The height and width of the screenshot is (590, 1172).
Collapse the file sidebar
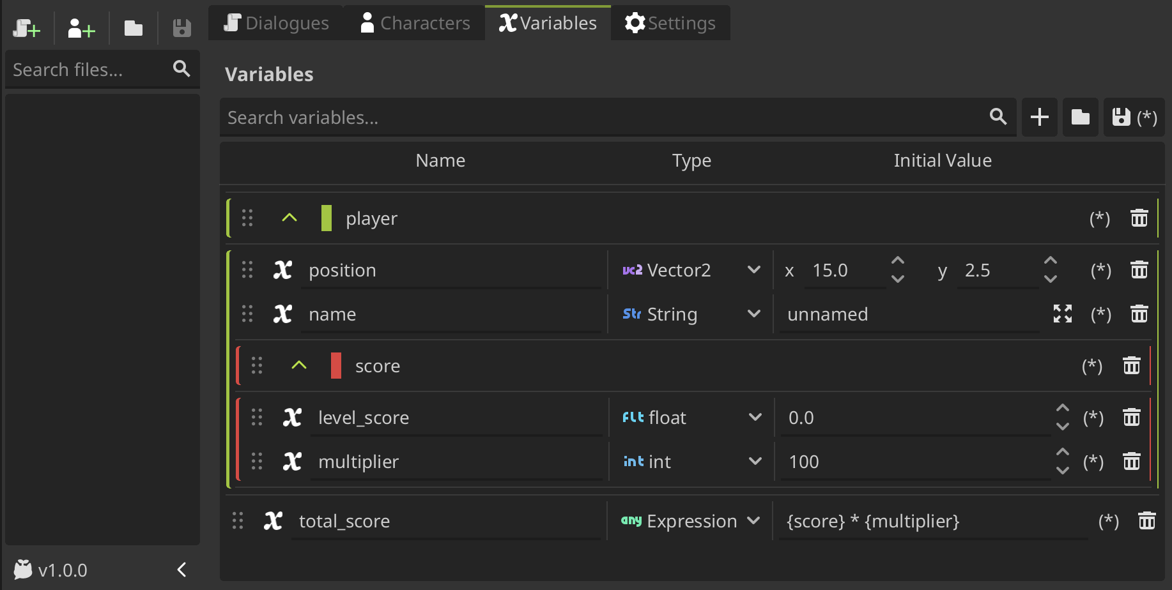pyautogui.click(x=181, y=569)
